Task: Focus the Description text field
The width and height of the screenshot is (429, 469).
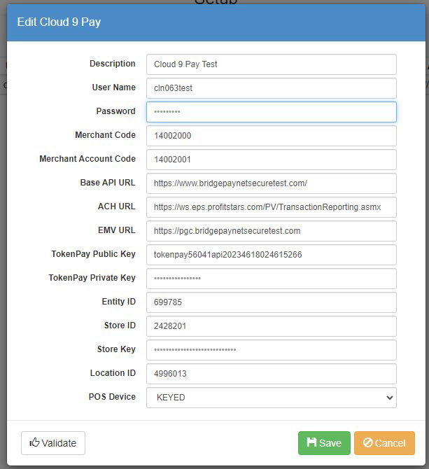Action: [x=271, y=64]
